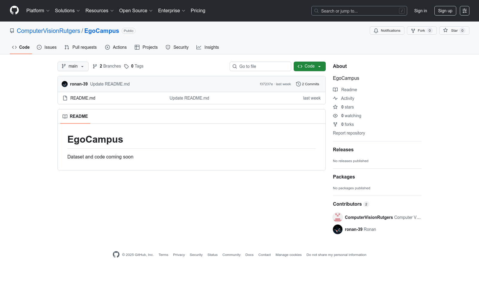
Task: Expand the Open Source menu
Action: [136, 11]
